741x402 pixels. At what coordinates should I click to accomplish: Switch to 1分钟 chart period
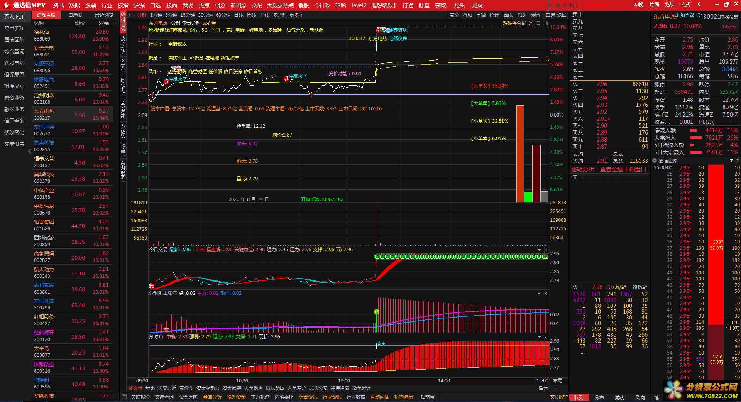pyautogui.click(x=156, y=15)
